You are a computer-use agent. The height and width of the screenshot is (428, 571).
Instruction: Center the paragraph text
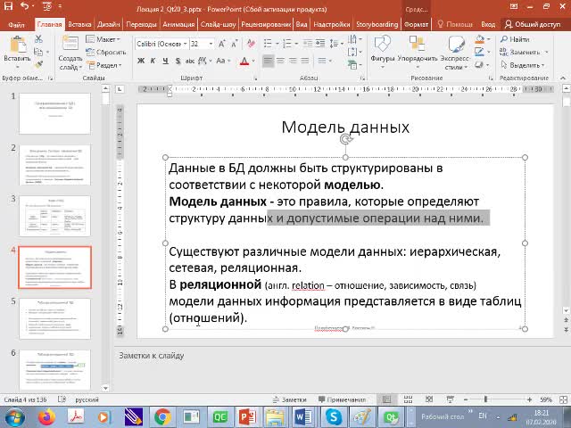coord(280,61)
